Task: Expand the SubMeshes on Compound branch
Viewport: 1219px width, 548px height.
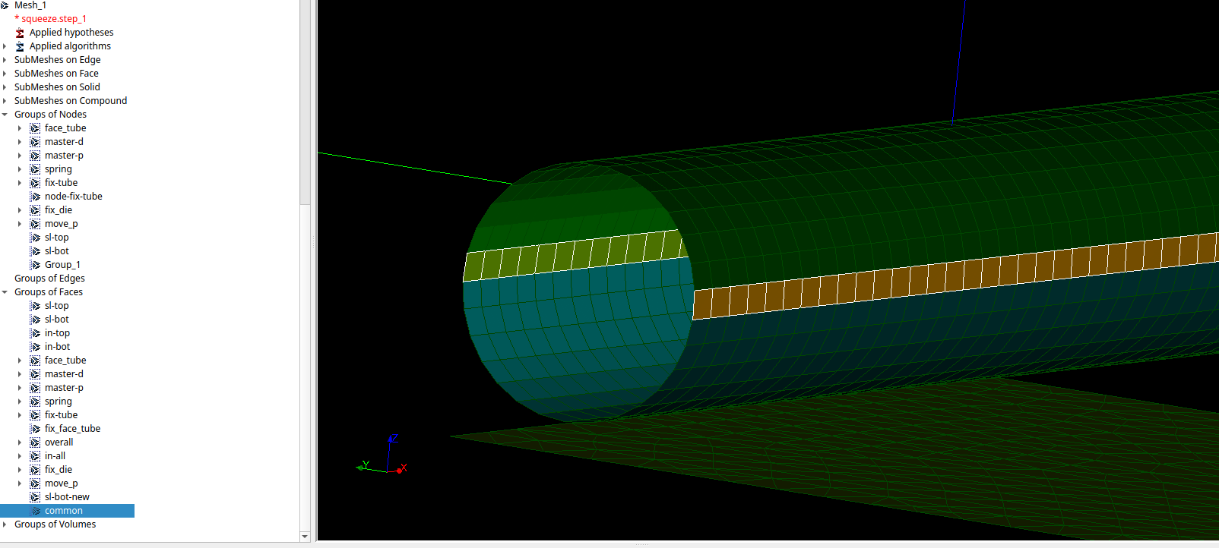Action: click(x=5, y=101)
